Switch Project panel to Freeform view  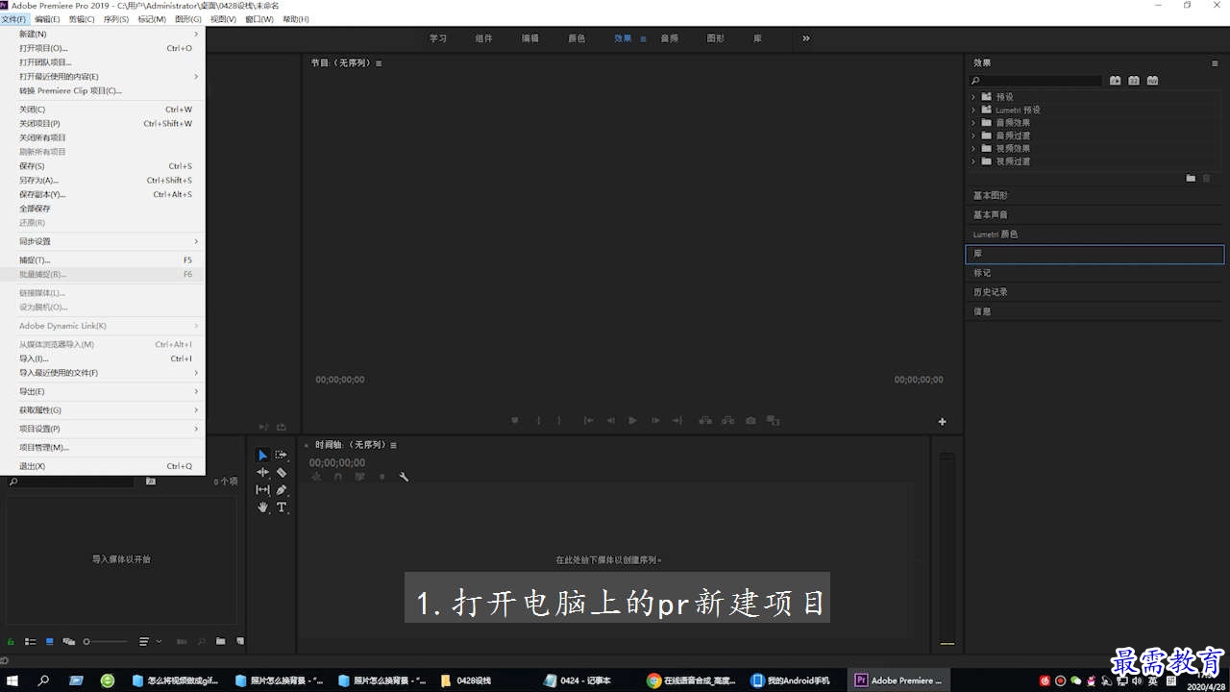click(x=69, y=641)
